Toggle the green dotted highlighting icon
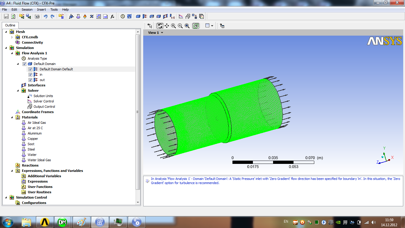This screenshot has height=228, width=405. [196, 26]
